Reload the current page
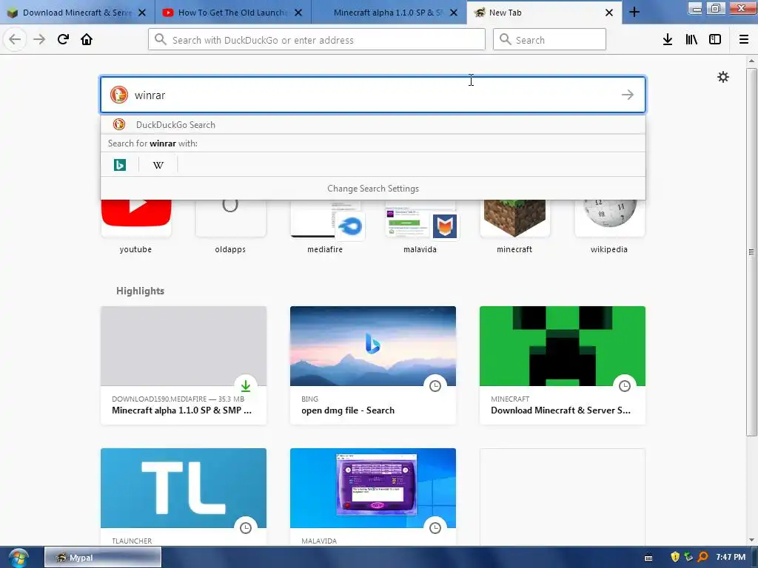 tap(63, 39)
